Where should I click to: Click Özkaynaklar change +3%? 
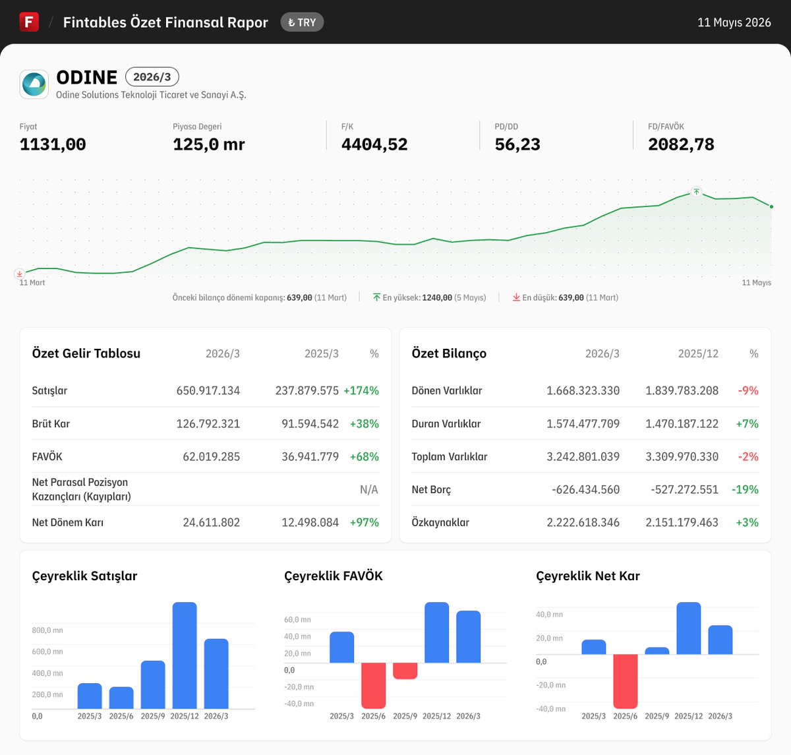pyautogui.click(x=747, y=522)
